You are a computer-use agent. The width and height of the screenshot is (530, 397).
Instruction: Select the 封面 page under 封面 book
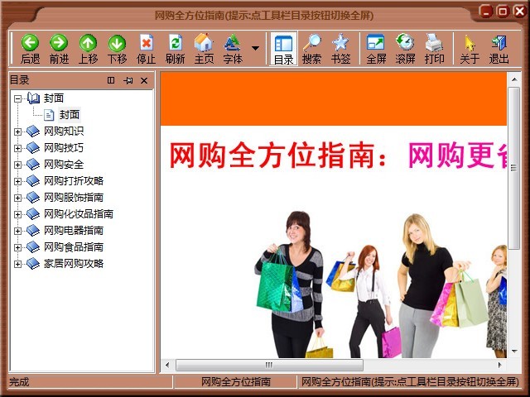[70, 115]
